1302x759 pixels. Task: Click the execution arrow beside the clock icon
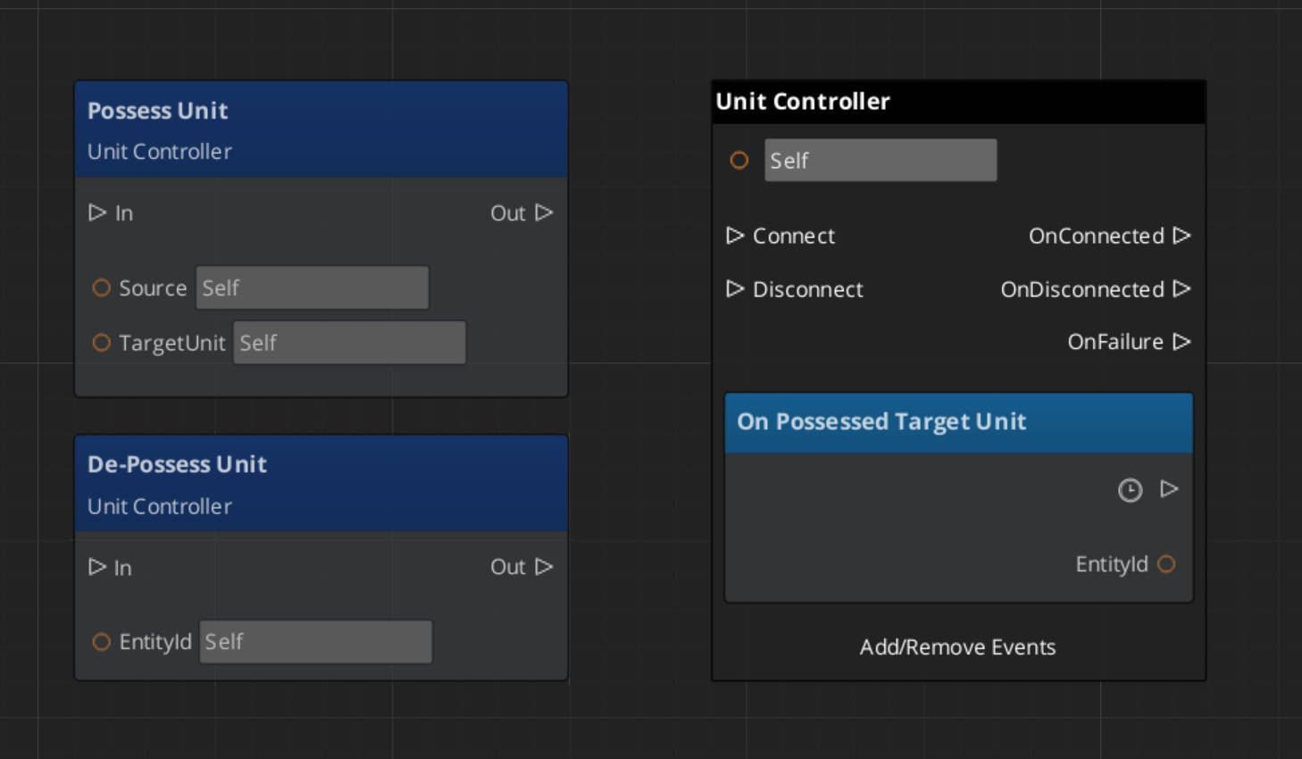coord(1169,489)
